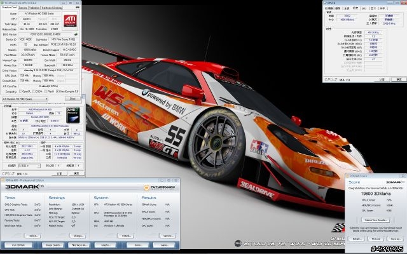The width and height of the screenshot is (407, 254).
Task: Open Image Quality... in 3DMark06
Action: click(x=53, y=245)
